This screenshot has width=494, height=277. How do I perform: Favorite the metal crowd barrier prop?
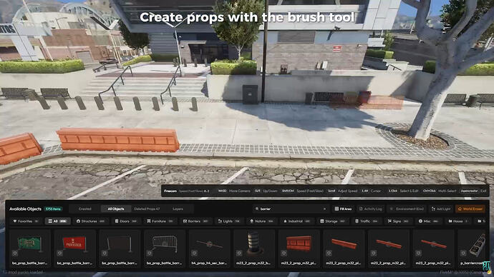tap(150, 253)
